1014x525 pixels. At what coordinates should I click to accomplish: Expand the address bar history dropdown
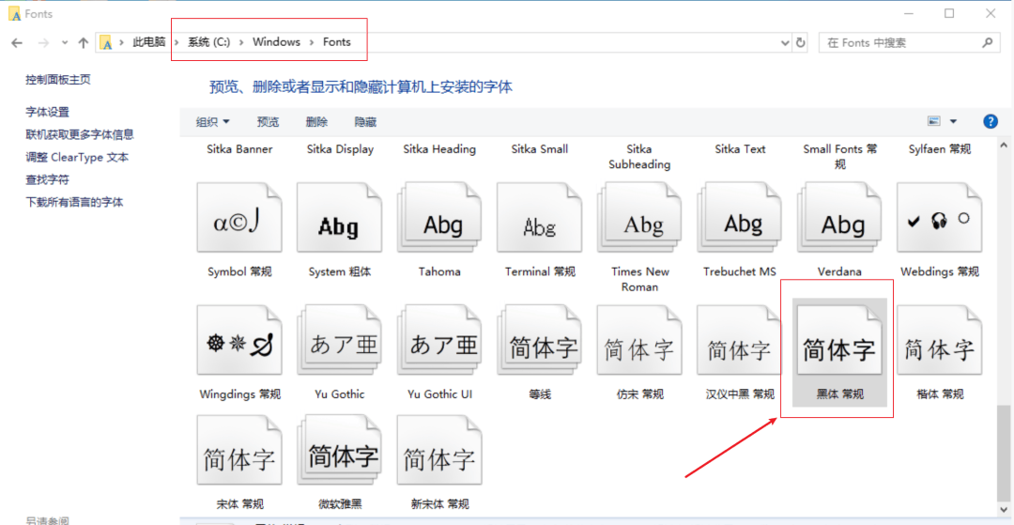(x=786, y=42)
